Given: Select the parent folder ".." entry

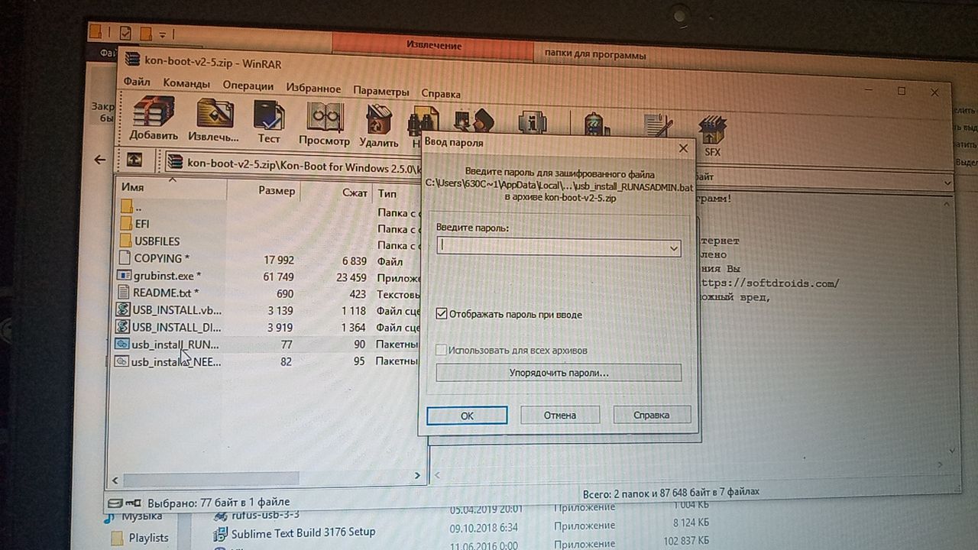Looking at the screenshot, I should (131, 206).
